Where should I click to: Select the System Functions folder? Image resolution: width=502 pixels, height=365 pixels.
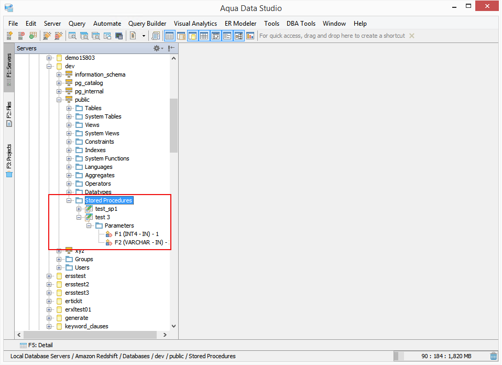[107, 158]
